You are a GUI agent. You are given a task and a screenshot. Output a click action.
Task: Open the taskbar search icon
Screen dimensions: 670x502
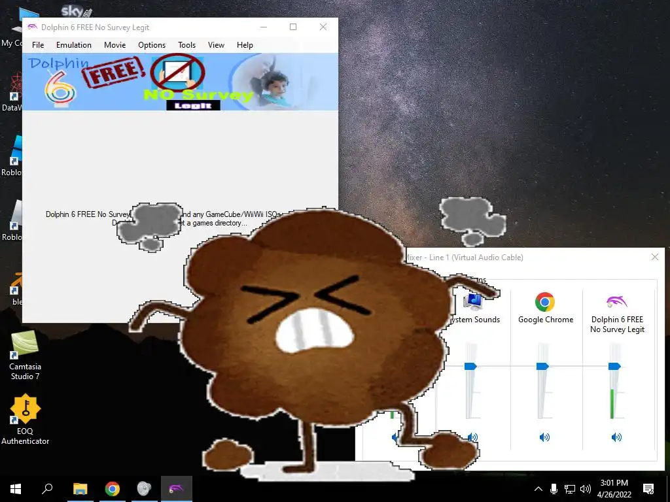[x=47, y=489]
